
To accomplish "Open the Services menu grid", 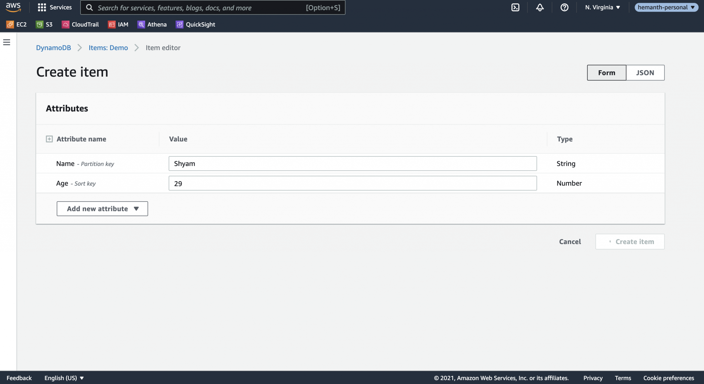I will (x=54, y=7).
